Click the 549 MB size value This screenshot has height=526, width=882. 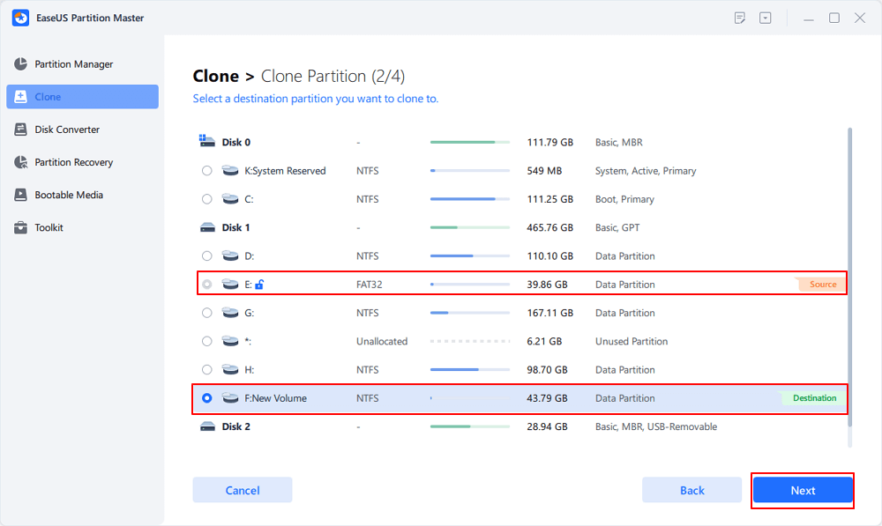tap(544, 170)
